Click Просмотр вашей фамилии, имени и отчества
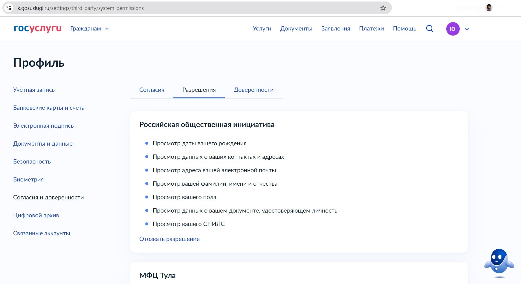The height and width of the screenshot is (284, 521). point(215,184)
